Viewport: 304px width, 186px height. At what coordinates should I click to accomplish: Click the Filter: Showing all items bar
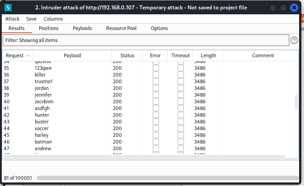(x=146, y=40)
